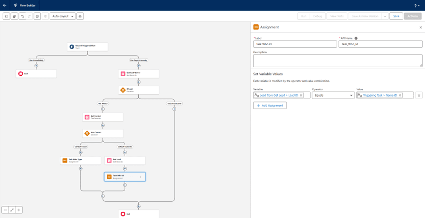Click the Variable field Lead ID pill

(279, 95)
